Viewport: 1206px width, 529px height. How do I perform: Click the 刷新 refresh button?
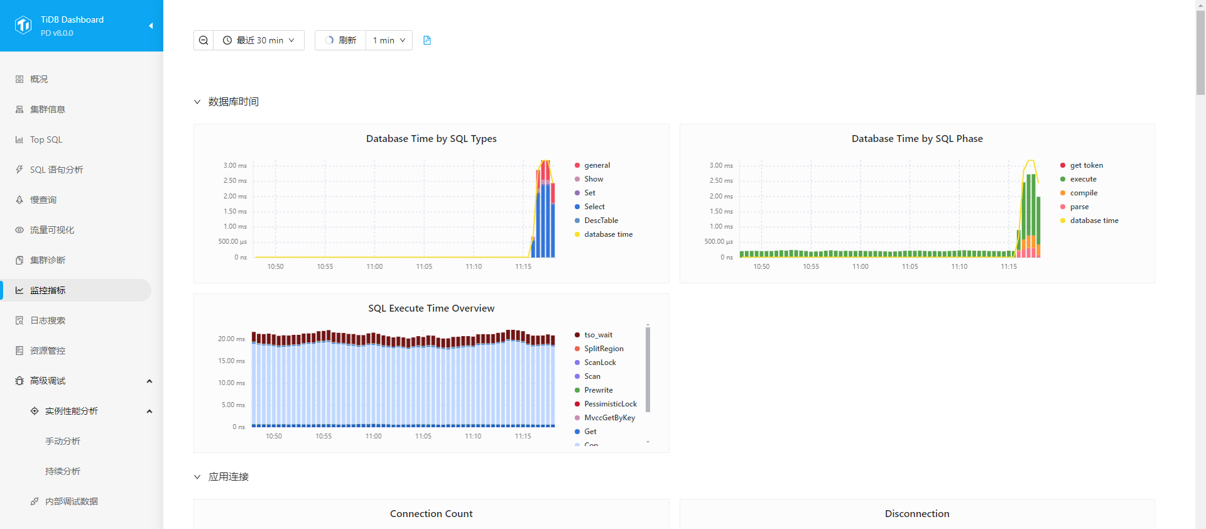[340, 40]
